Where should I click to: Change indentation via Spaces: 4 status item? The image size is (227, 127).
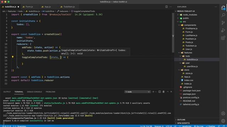159,126
